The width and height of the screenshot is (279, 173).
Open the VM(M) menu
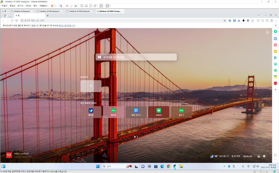[28, 6]
